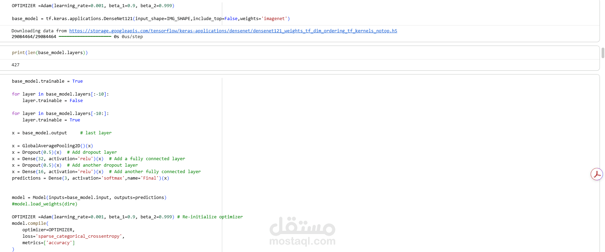Click the DenseNet121 base_model definition line
Viewport: 605px width, 252px height.
151,19
